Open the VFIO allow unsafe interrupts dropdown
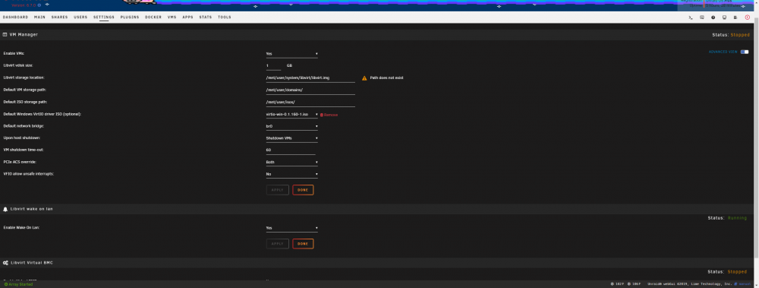The height and width of the screenshot is (288, 759). [x=292, y=174]
